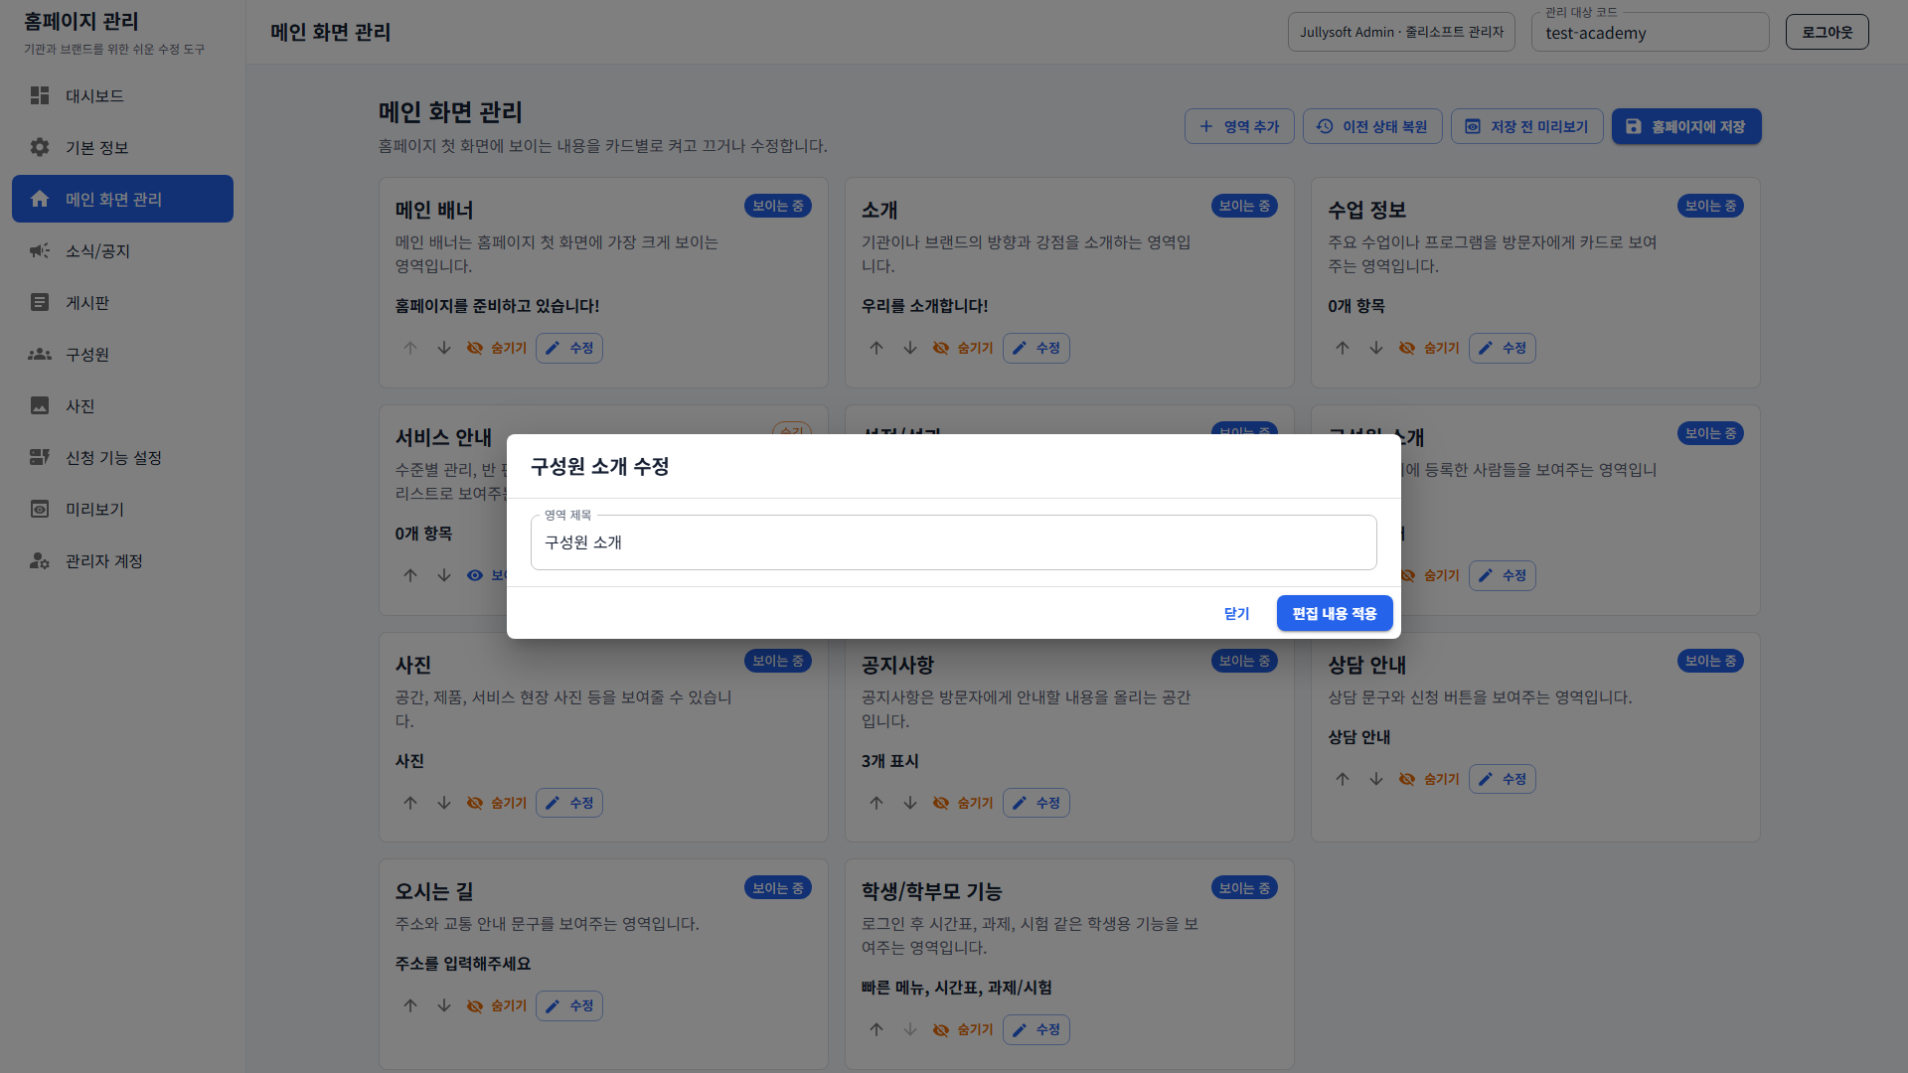Hide the 사진 card section
This screenshot has height=1073, width=1908.
point(497,803)
